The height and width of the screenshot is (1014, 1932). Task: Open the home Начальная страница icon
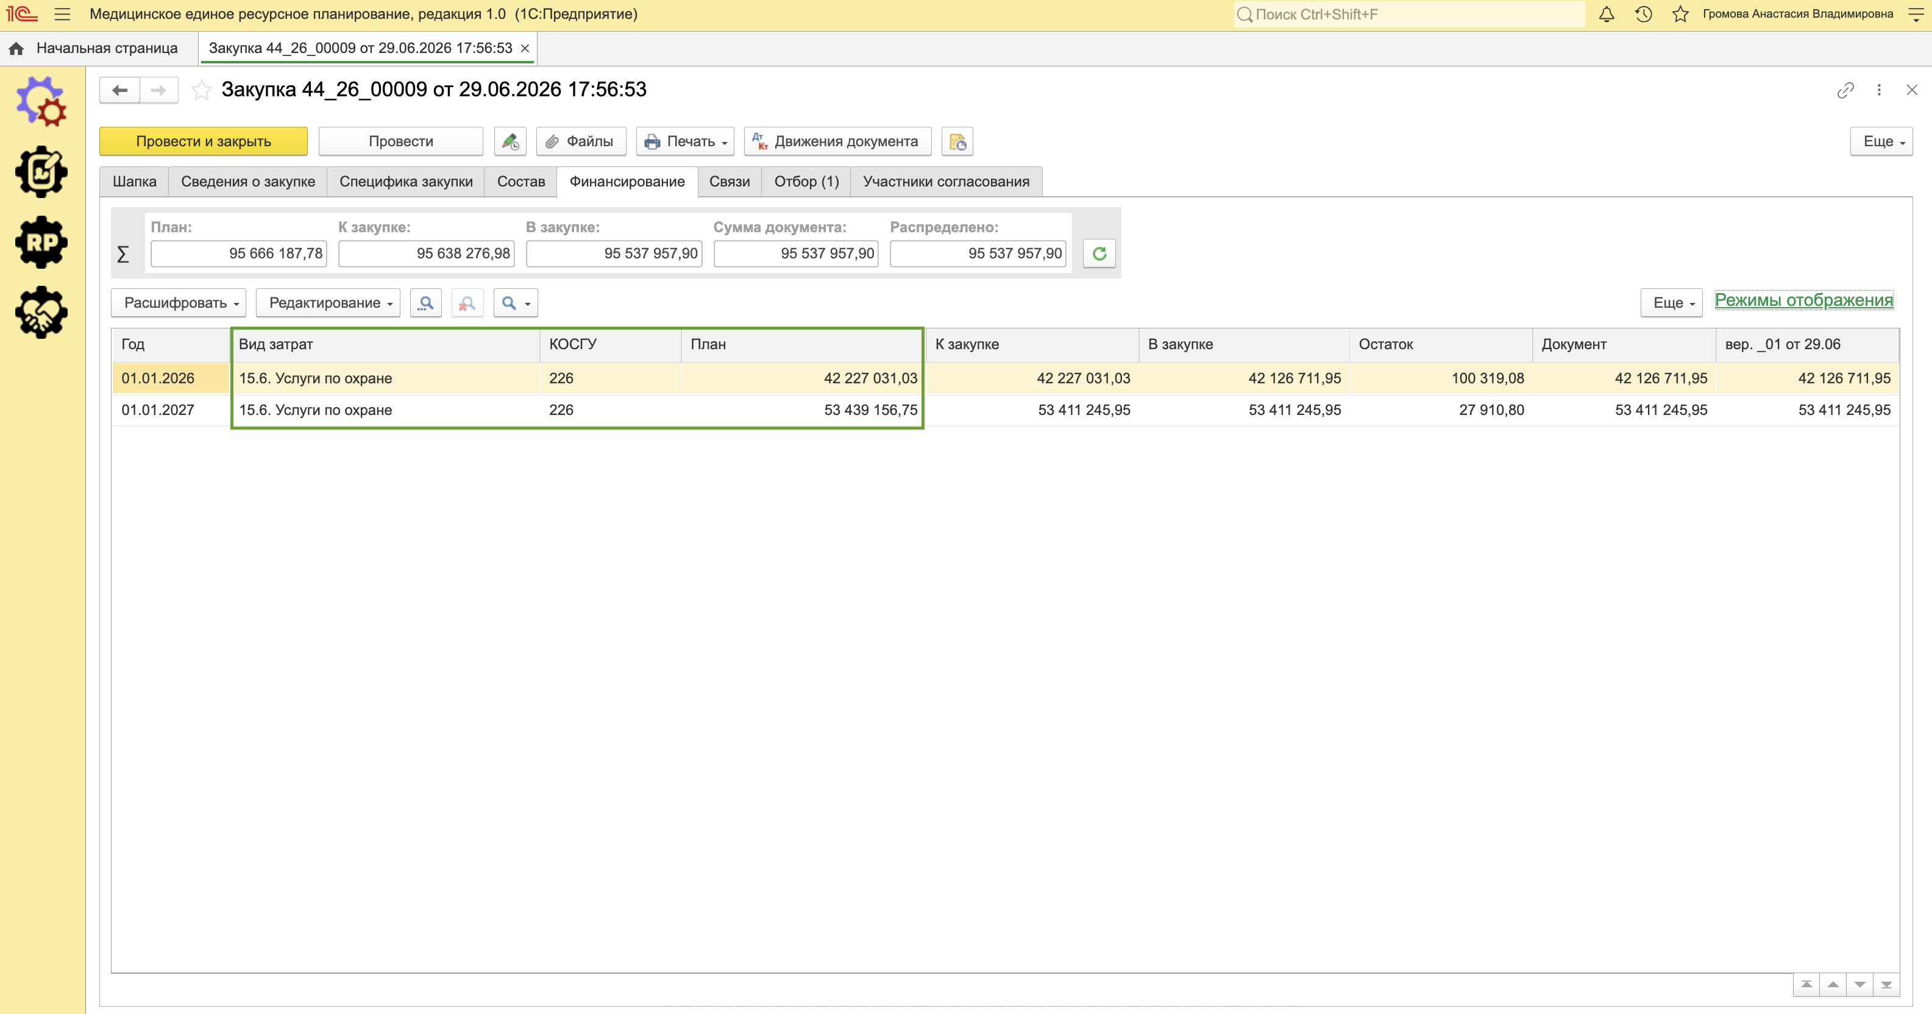click(16, 48)
